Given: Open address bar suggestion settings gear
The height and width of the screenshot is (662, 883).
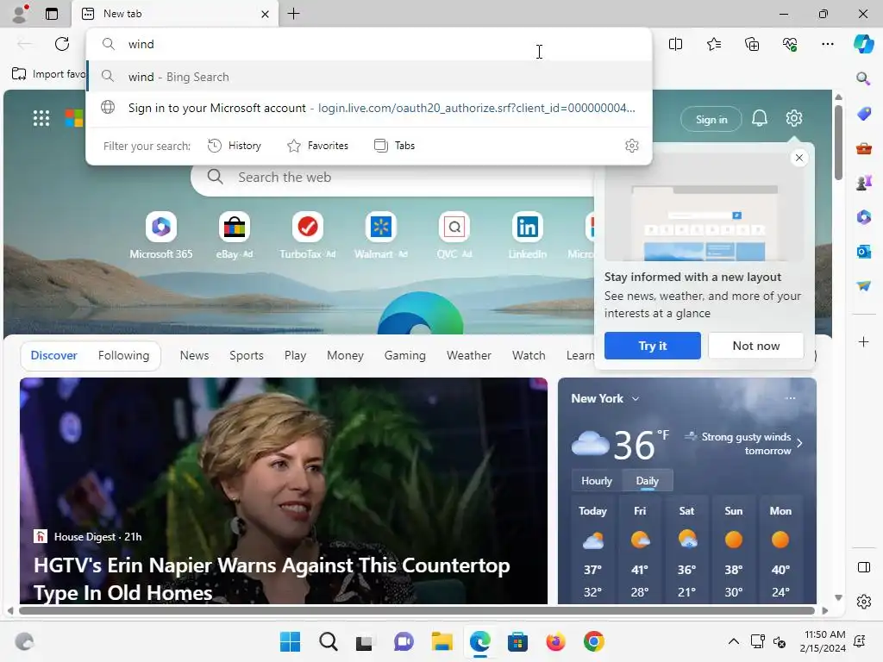Looking at the screenshot, I should 631,146.
